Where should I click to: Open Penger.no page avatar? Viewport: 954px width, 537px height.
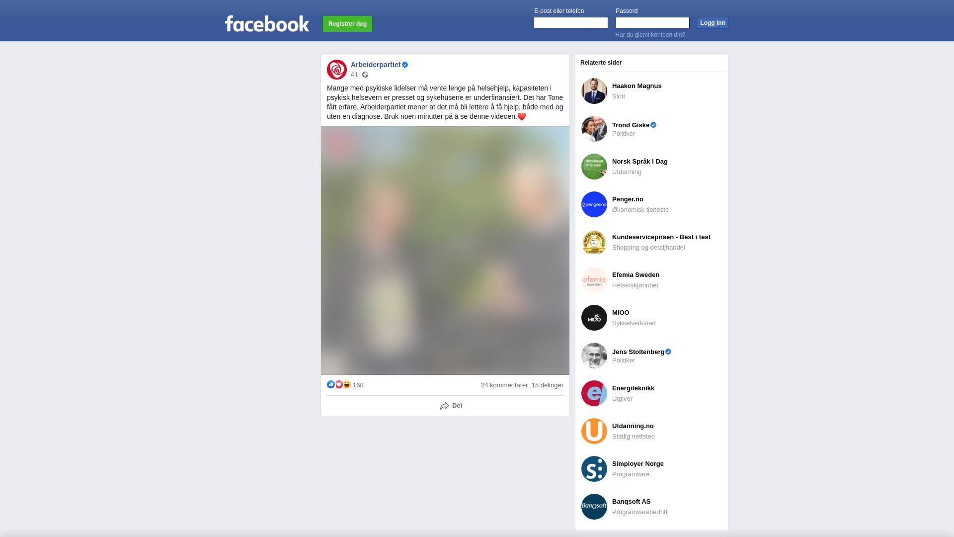[594, 204]
